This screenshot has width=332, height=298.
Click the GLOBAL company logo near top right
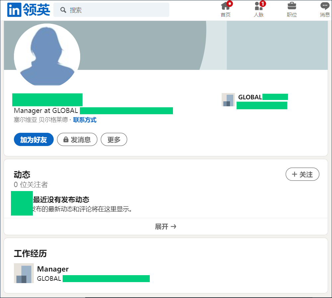(228, 100)
